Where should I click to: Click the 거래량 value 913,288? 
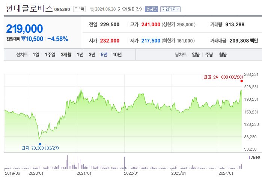235,24
